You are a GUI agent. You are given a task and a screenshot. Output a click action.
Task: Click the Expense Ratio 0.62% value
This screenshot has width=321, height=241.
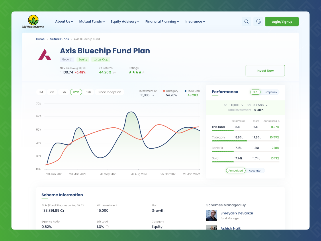click(x=47, y=227)
